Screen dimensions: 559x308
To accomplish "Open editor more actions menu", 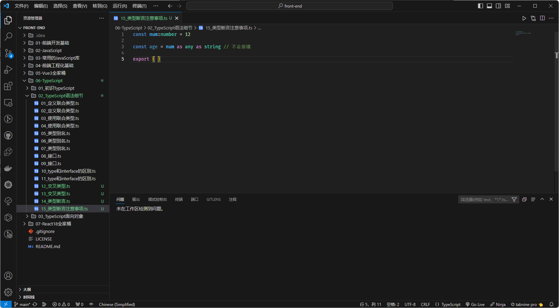I will [551, 18].
